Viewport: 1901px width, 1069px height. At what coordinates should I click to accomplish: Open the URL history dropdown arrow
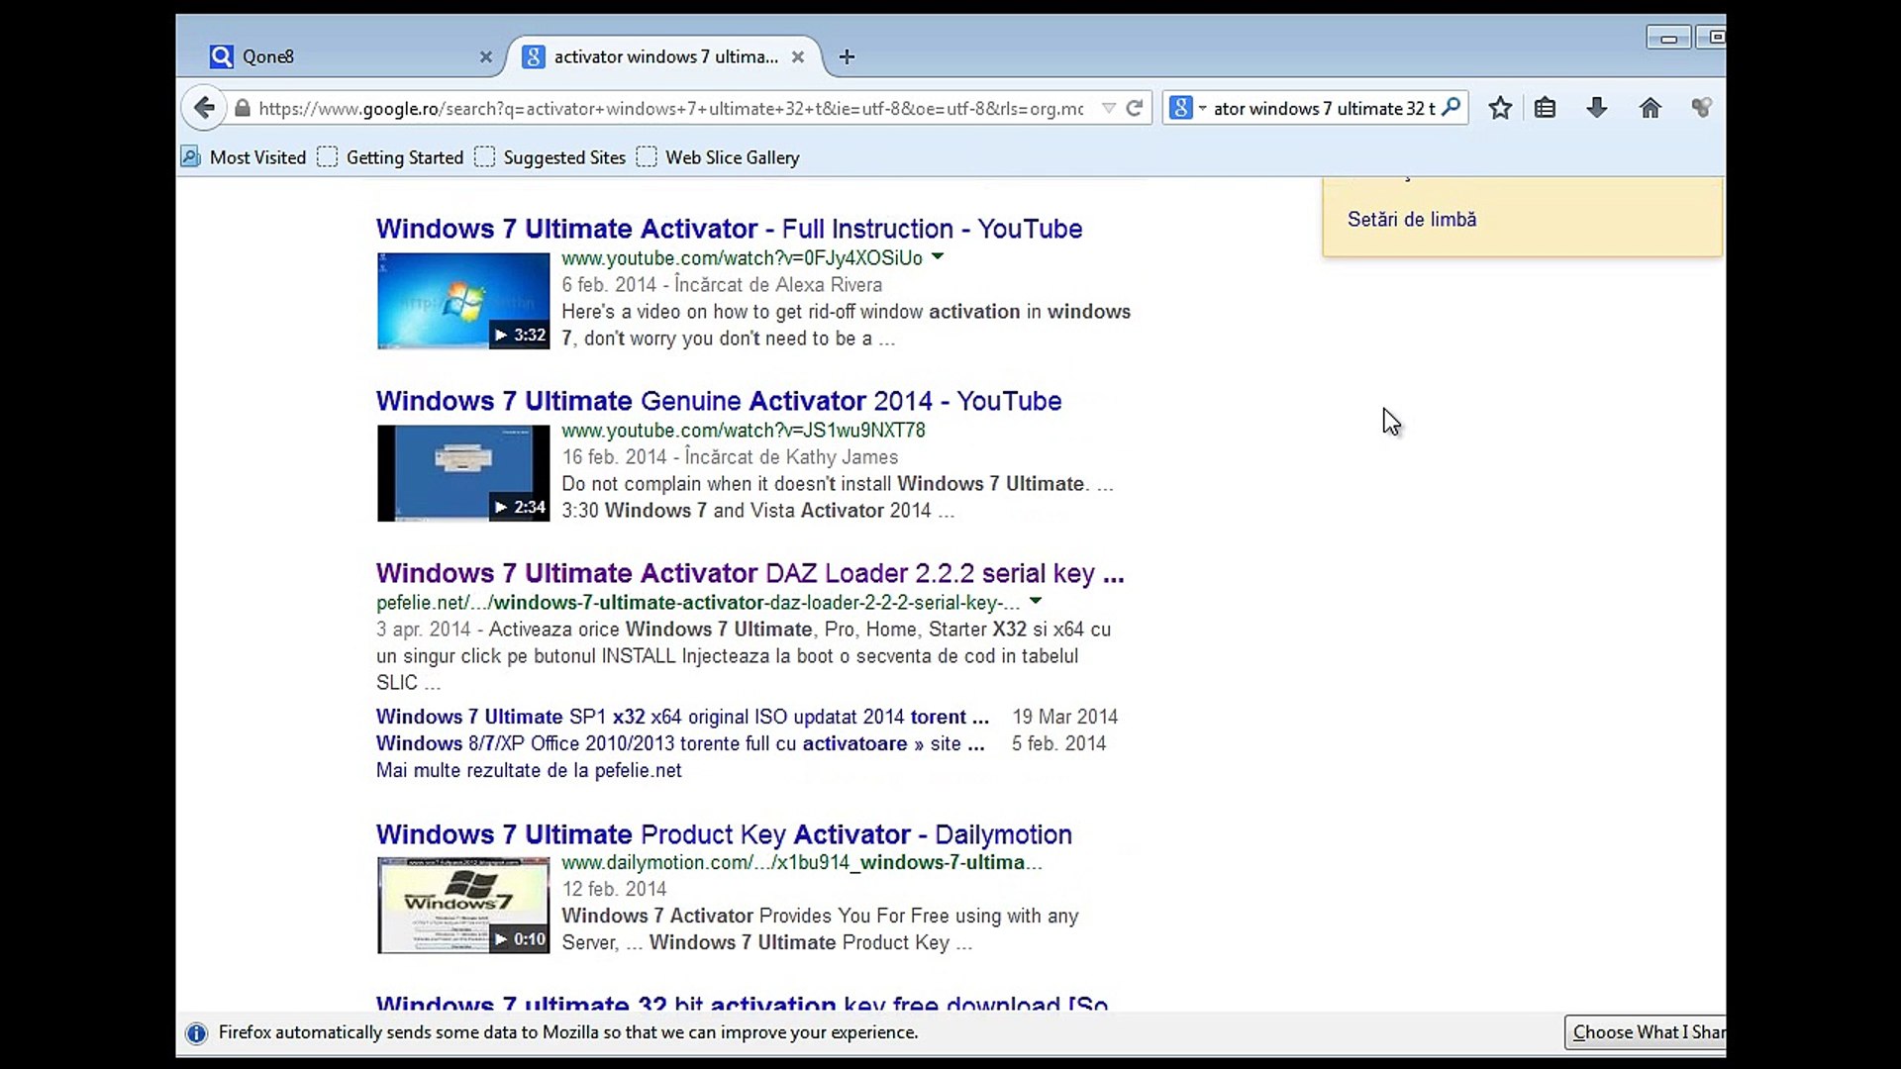1109,109
